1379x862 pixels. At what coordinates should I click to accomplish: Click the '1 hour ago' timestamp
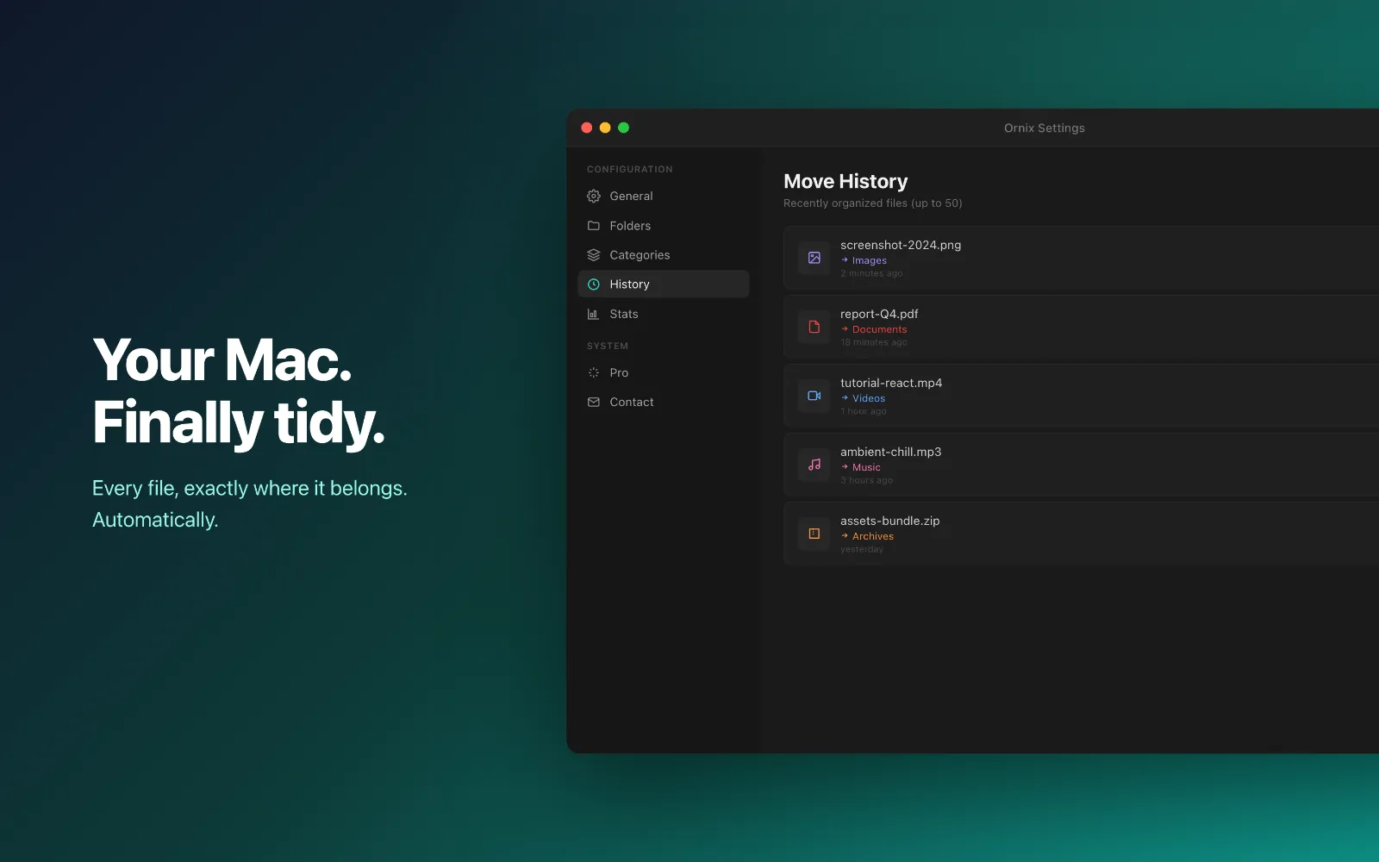pyautogui.click(x=864, y=411)
